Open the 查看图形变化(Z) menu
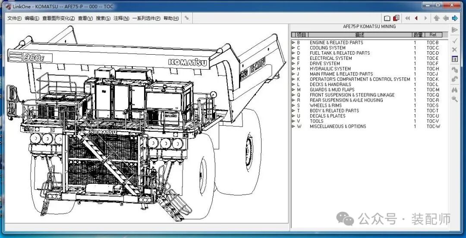Image resolution: width=466 pixels, height=238 pixels. pos(59,19)
